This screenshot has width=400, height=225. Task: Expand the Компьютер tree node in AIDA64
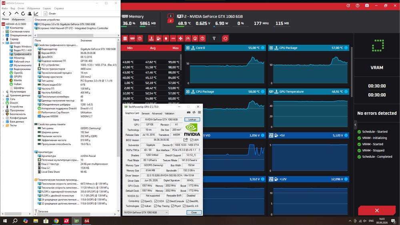tap(3, 28)
